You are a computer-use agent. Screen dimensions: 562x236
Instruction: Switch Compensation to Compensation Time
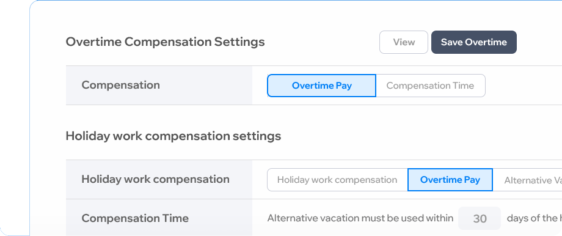click(431, 86)
